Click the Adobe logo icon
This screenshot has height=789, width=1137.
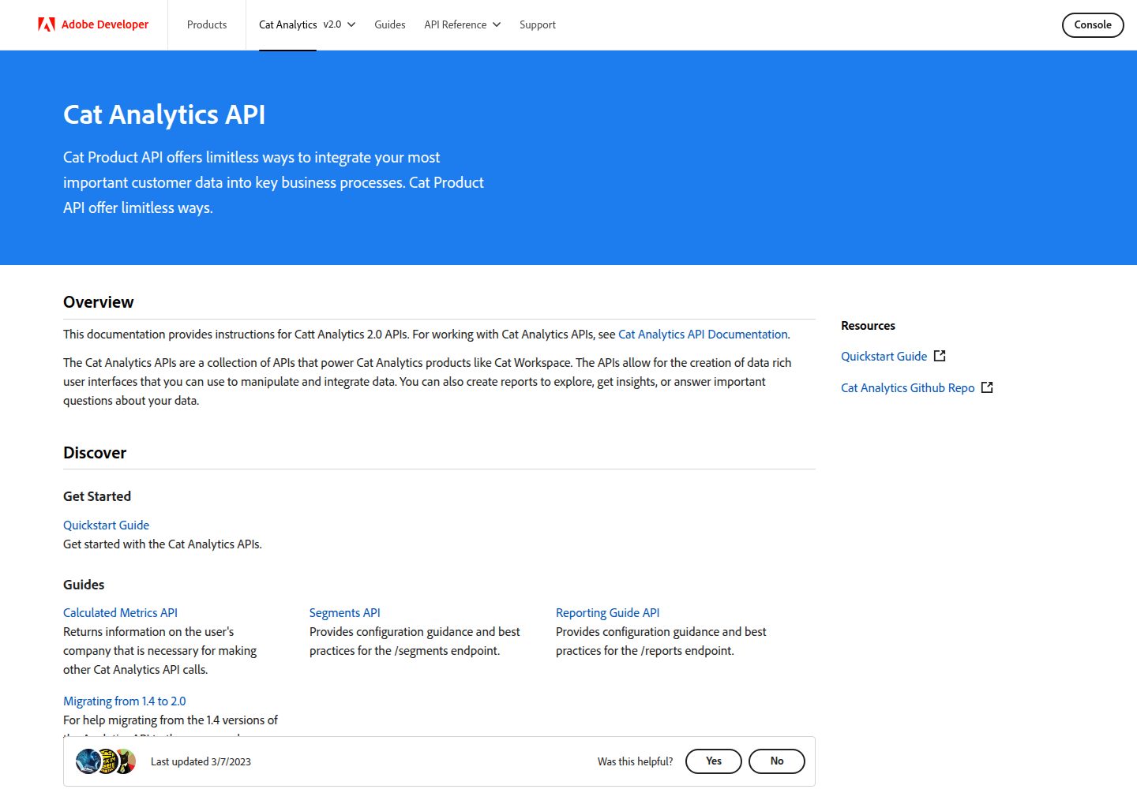[x=47, y=24]
